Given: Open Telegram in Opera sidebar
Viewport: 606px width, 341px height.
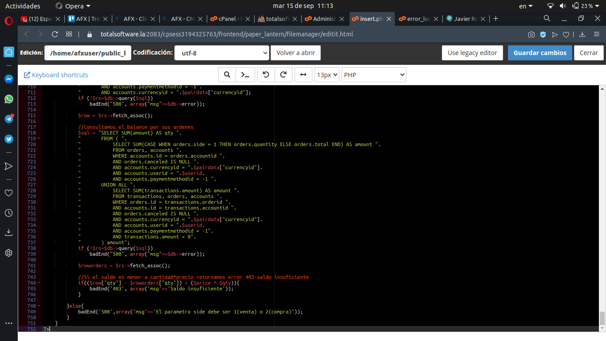Looking at the screenshot, I should [9, 119].
